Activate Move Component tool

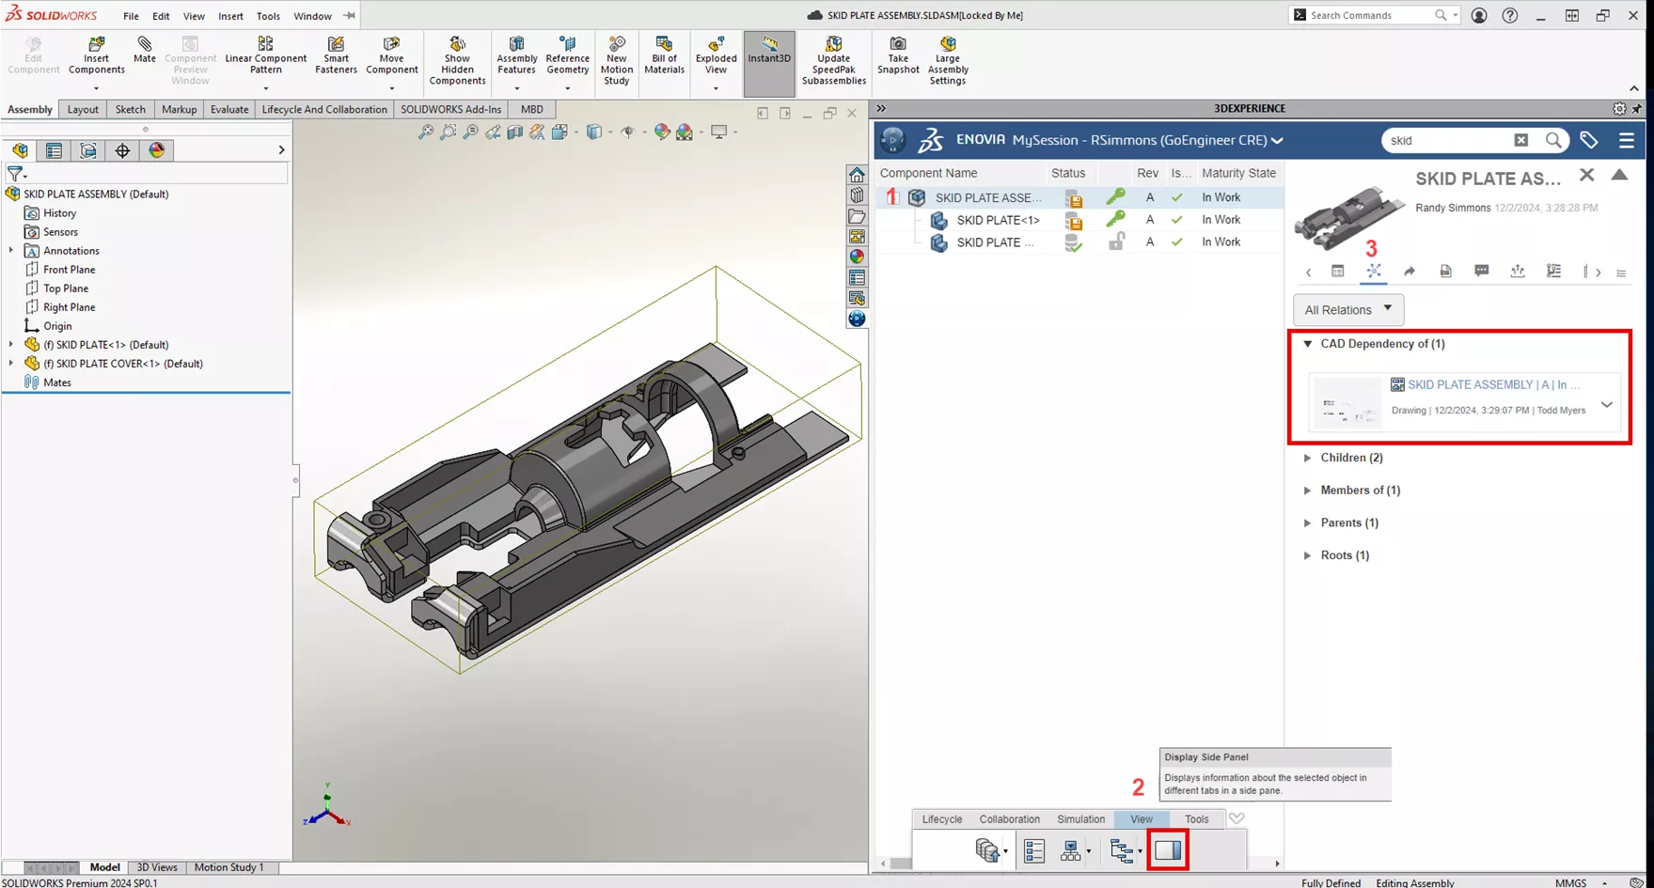tap(391, 56)
